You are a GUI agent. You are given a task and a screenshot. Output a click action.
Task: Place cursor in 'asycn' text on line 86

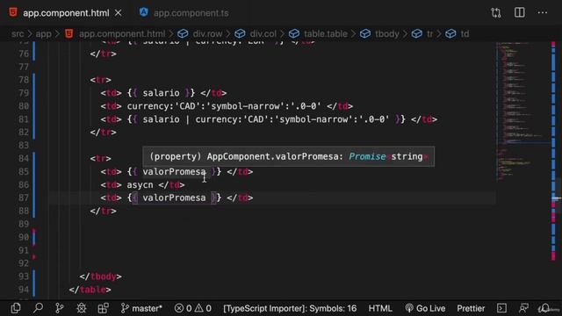(x=140, y=185)
